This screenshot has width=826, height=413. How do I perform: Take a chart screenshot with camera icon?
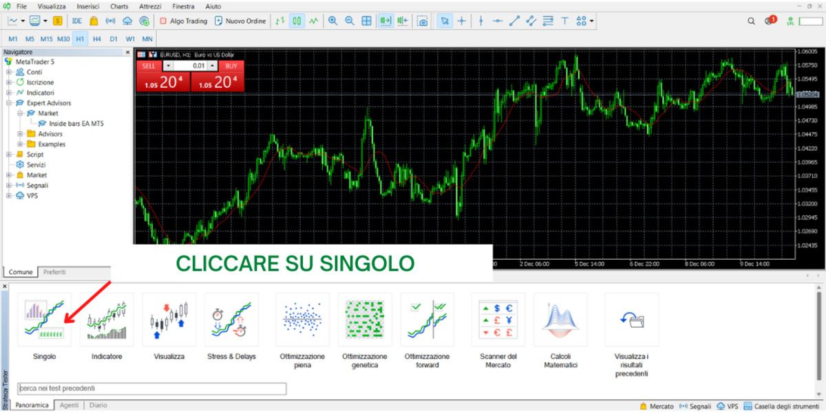coord(422,21)
